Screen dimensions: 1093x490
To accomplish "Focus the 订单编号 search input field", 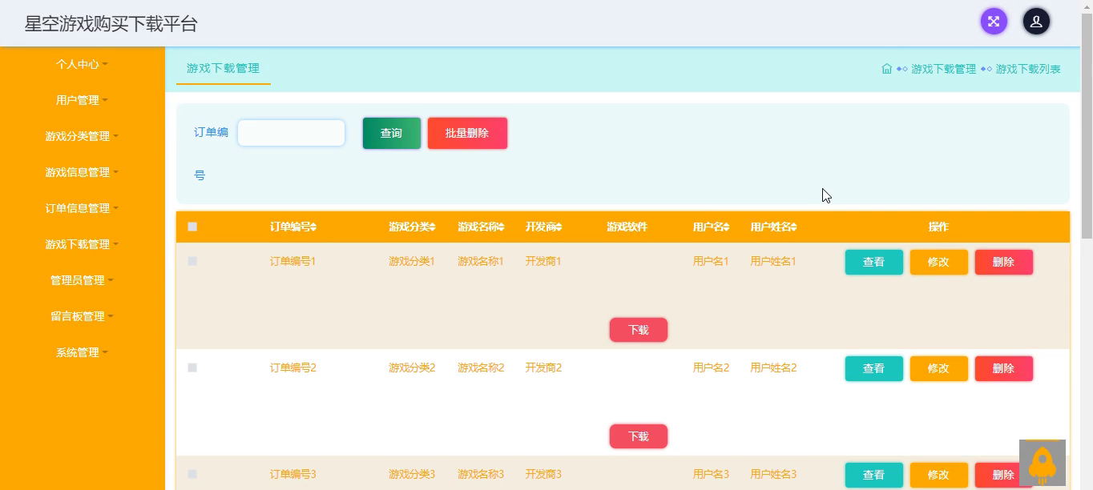I will pyautogui.click(x=291, y=133).
